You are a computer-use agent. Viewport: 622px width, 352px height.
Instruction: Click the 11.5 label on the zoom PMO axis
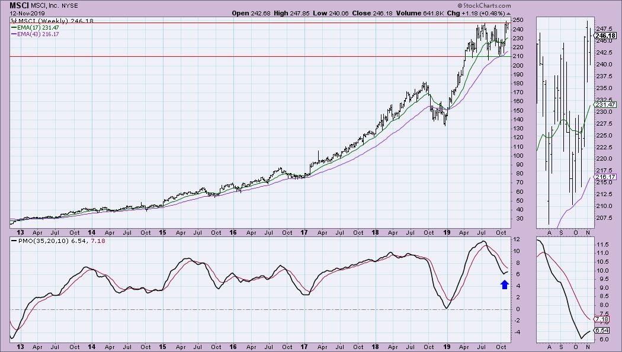click(x=601, y=244)
